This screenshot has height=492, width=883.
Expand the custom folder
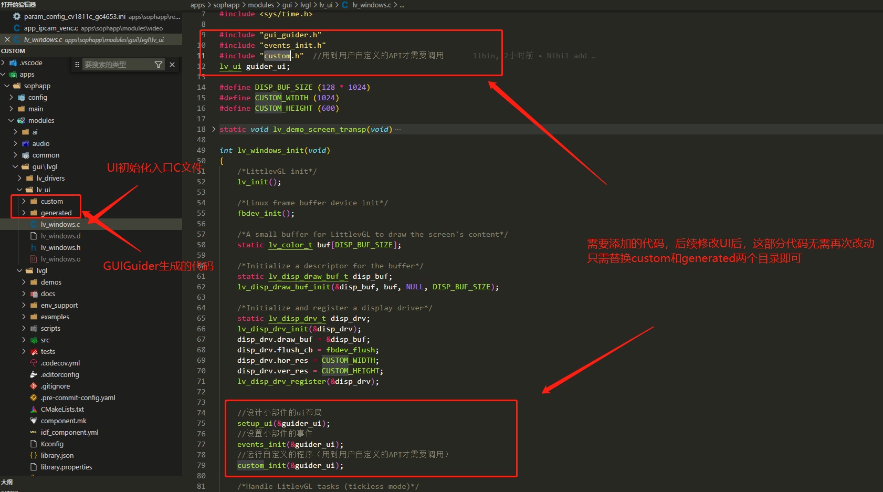point(24,202)
